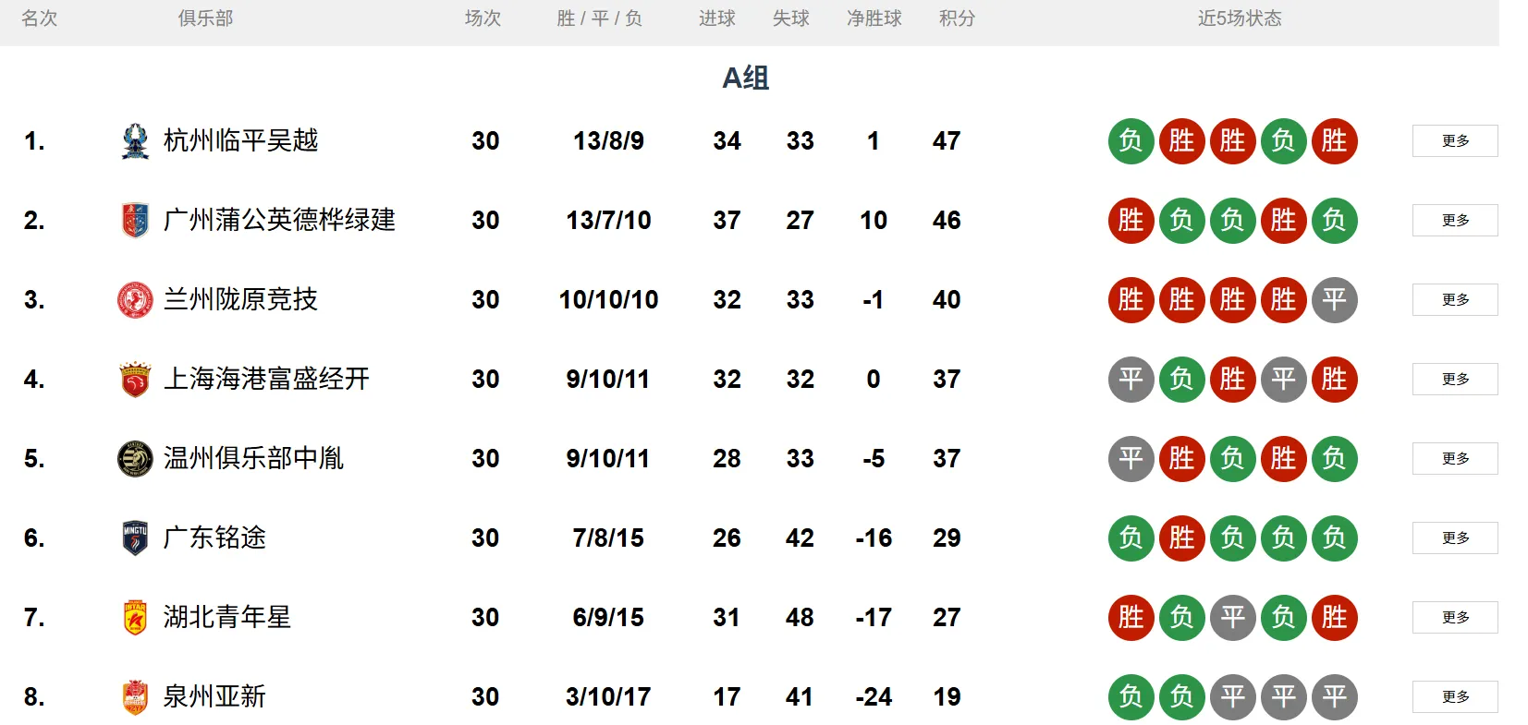Image resolution: width=1528 pixels, height=725 pixels.
Task: Click the 杭州临平吴越 club logo
Action: [x=135, y=141]
